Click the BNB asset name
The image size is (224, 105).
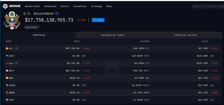point(11,78)
